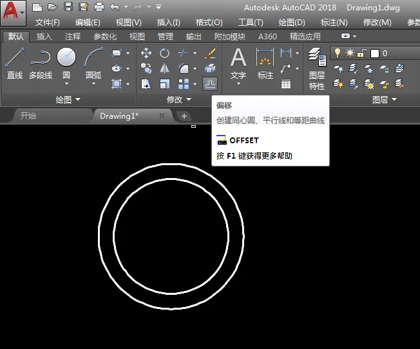
Task: Select the Stretch tool icon
Action: [146, 84]
